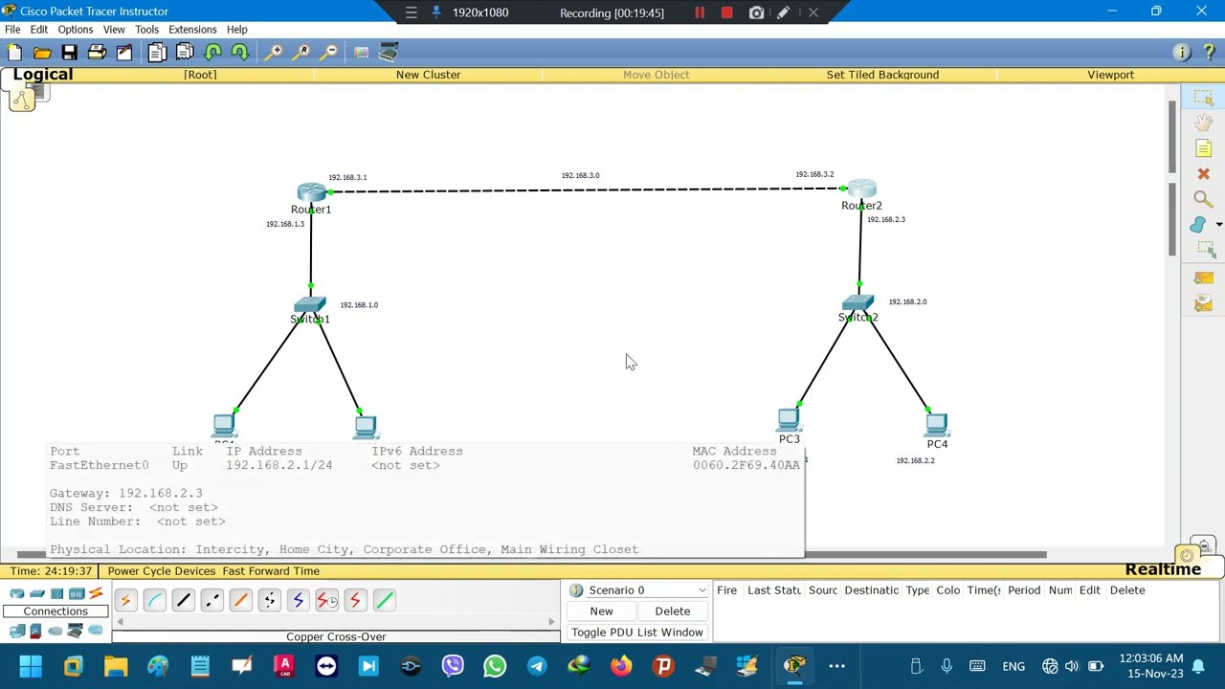Screen dimensions: 1225x689
Task: Click the Copy toolbar icon
Action: 157,52
